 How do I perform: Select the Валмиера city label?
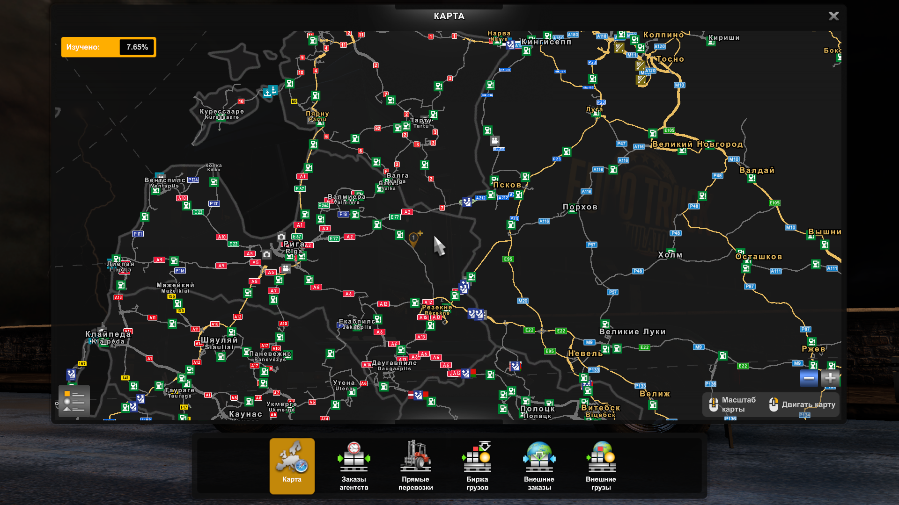point(346,196)
